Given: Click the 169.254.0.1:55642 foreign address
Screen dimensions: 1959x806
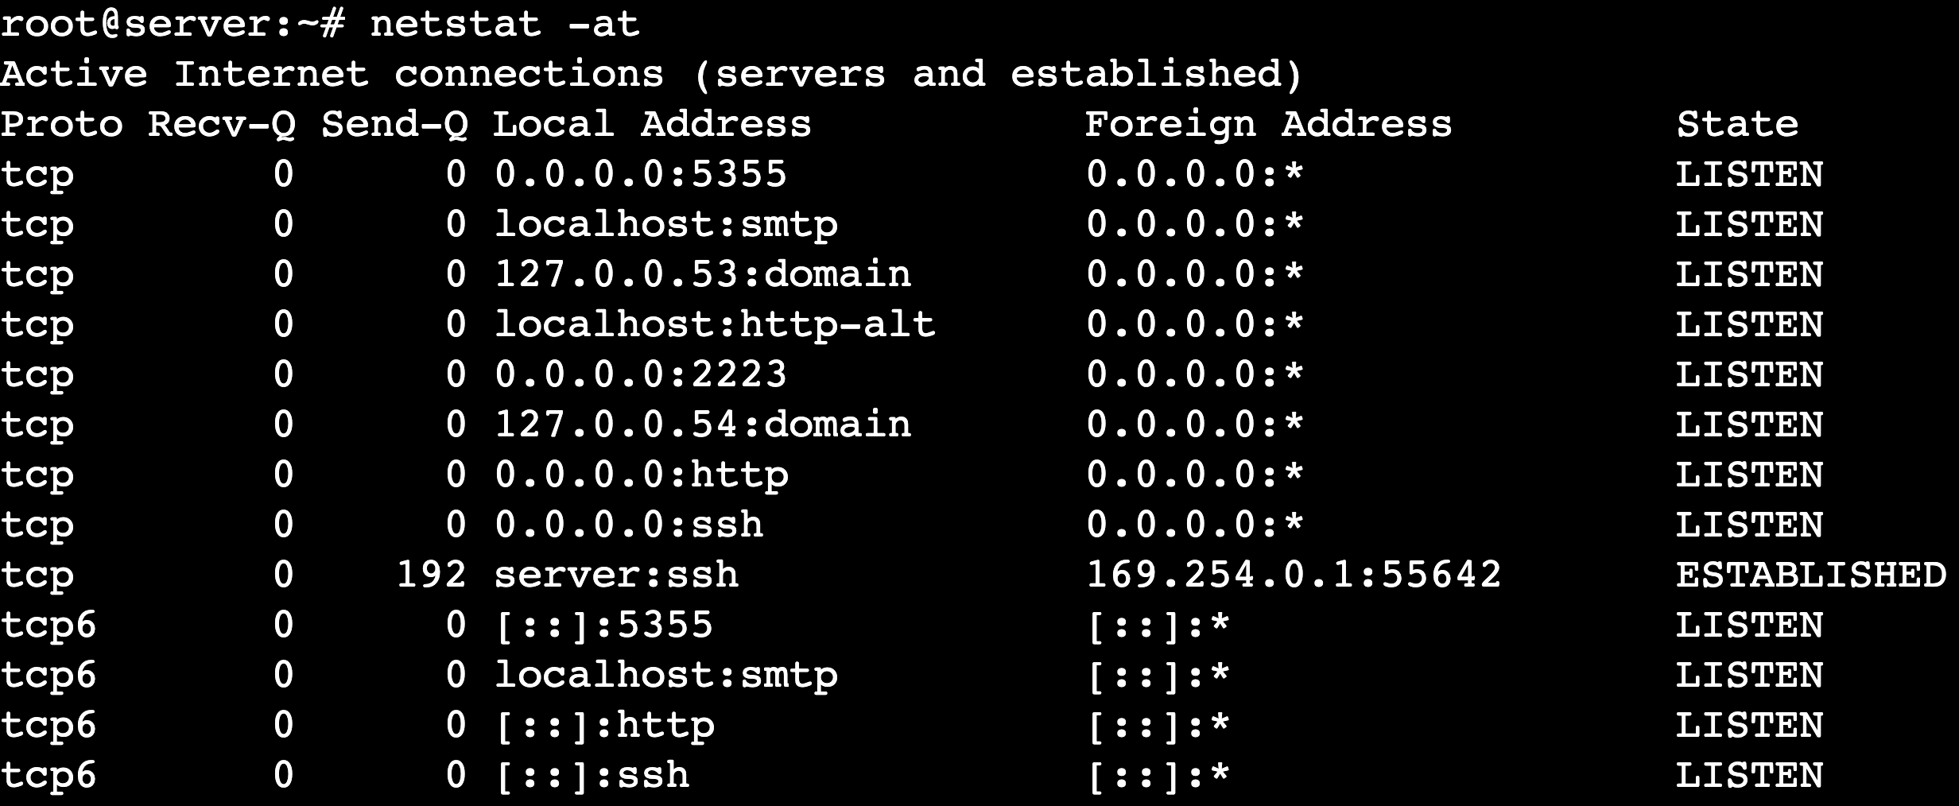Looking at the screenshot, I should [x=1294, y=575].
